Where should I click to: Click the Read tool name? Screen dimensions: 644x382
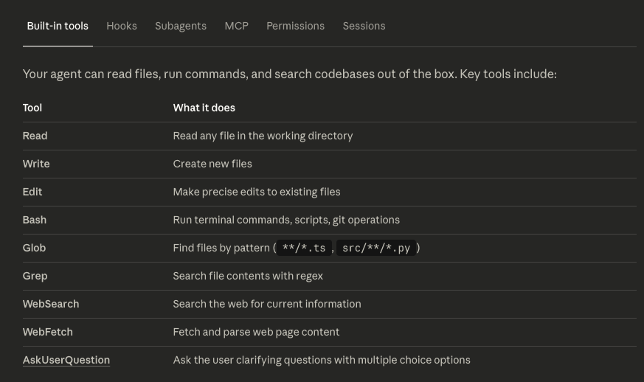(x=35, y=136)
